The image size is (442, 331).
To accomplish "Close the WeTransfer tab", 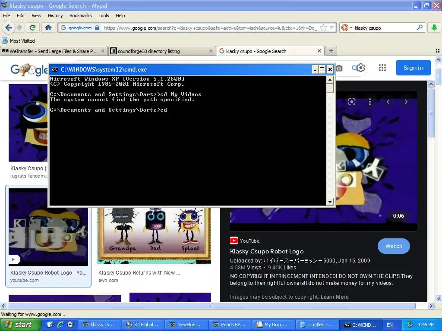I will point(103,51).
